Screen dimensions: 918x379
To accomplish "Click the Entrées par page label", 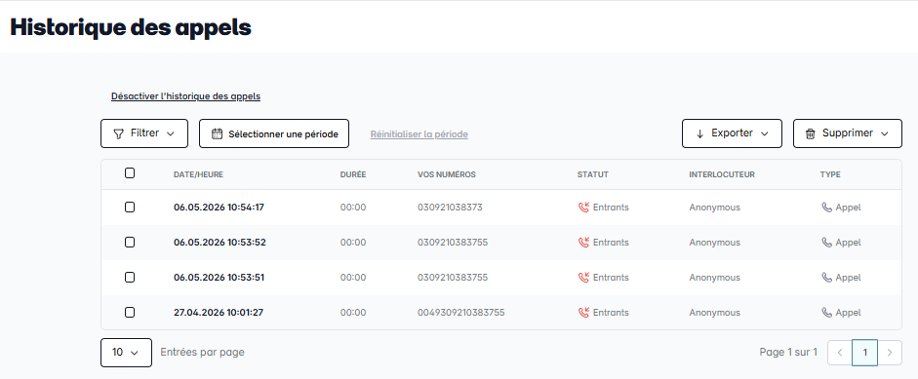I will [203, 352].
